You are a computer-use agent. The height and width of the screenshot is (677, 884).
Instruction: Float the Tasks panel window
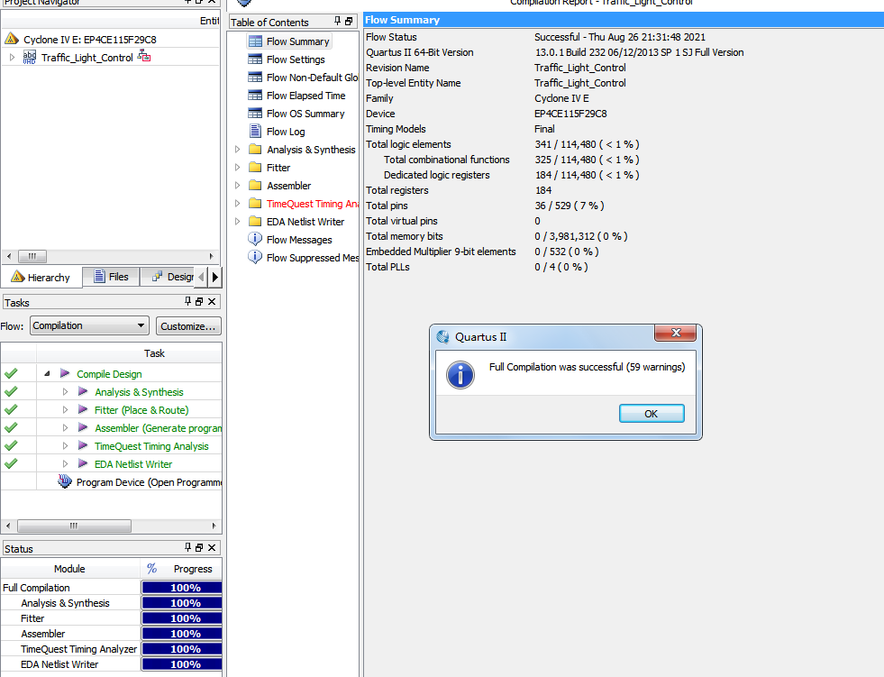199,302
